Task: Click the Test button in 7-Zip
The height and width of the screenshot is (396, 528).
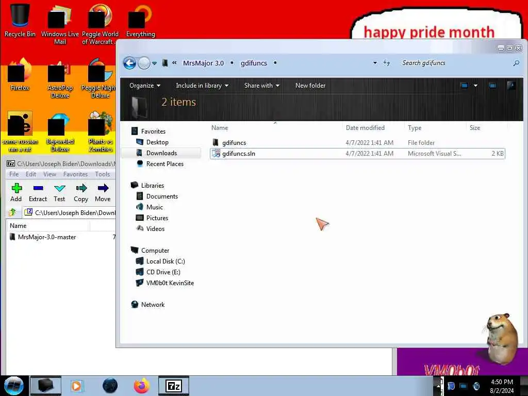Action: (x=59, y=193)
